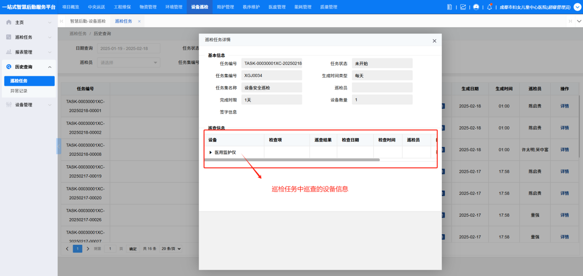
Task: Click the task list vertical scrollbar
Action: pos(579,126)
